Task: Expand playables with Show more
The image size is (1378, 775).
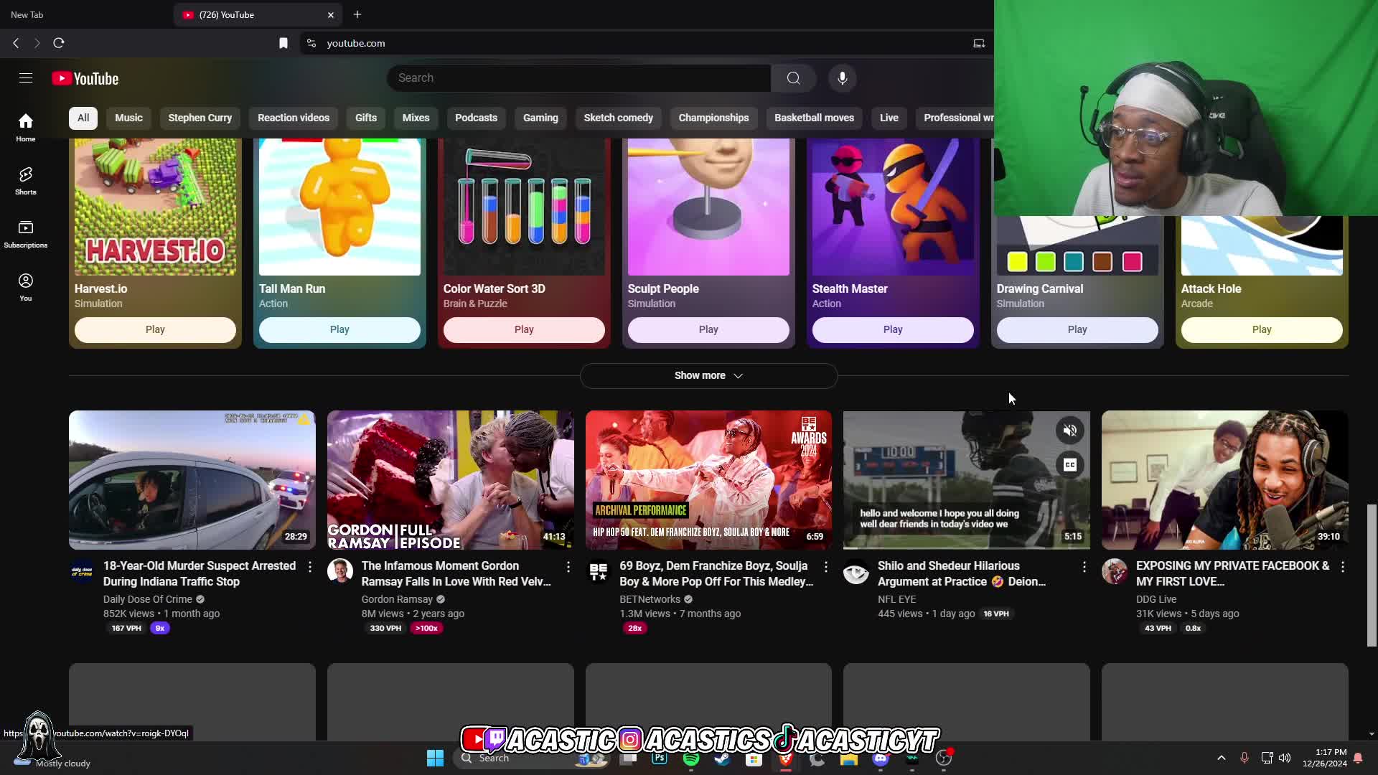Action: tap(708, 375)
